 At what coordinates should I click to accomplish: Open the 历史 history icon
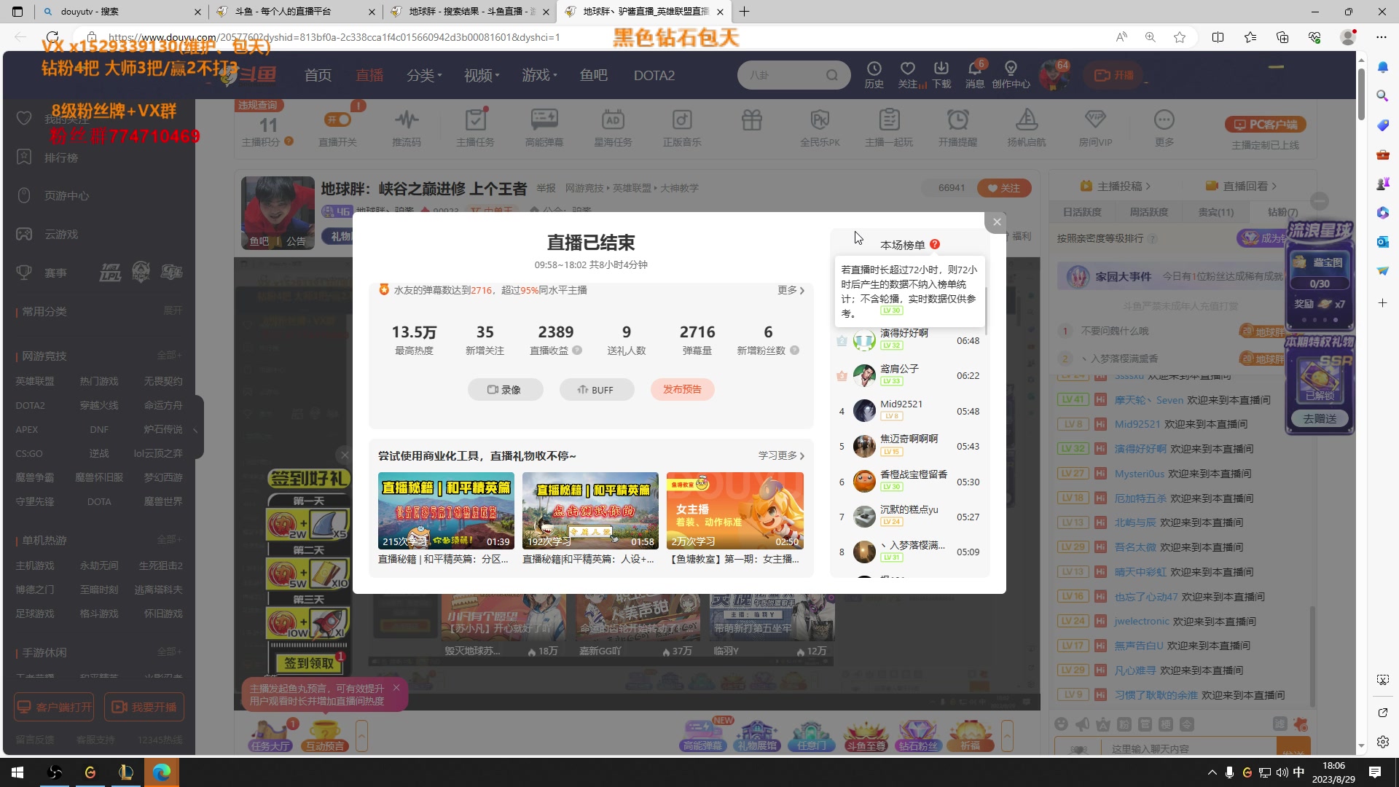874,74
